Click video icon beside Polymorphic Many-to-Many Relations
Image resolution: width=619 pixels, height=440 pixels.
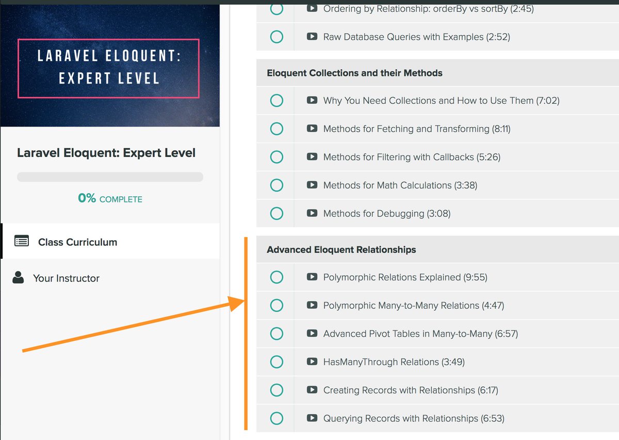coord(312,305)
